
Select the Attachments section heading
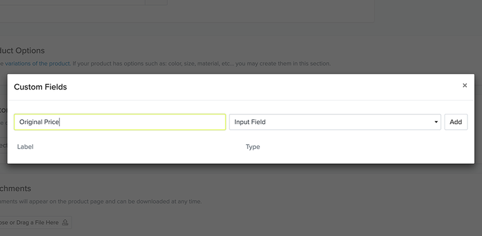[16, 189]
